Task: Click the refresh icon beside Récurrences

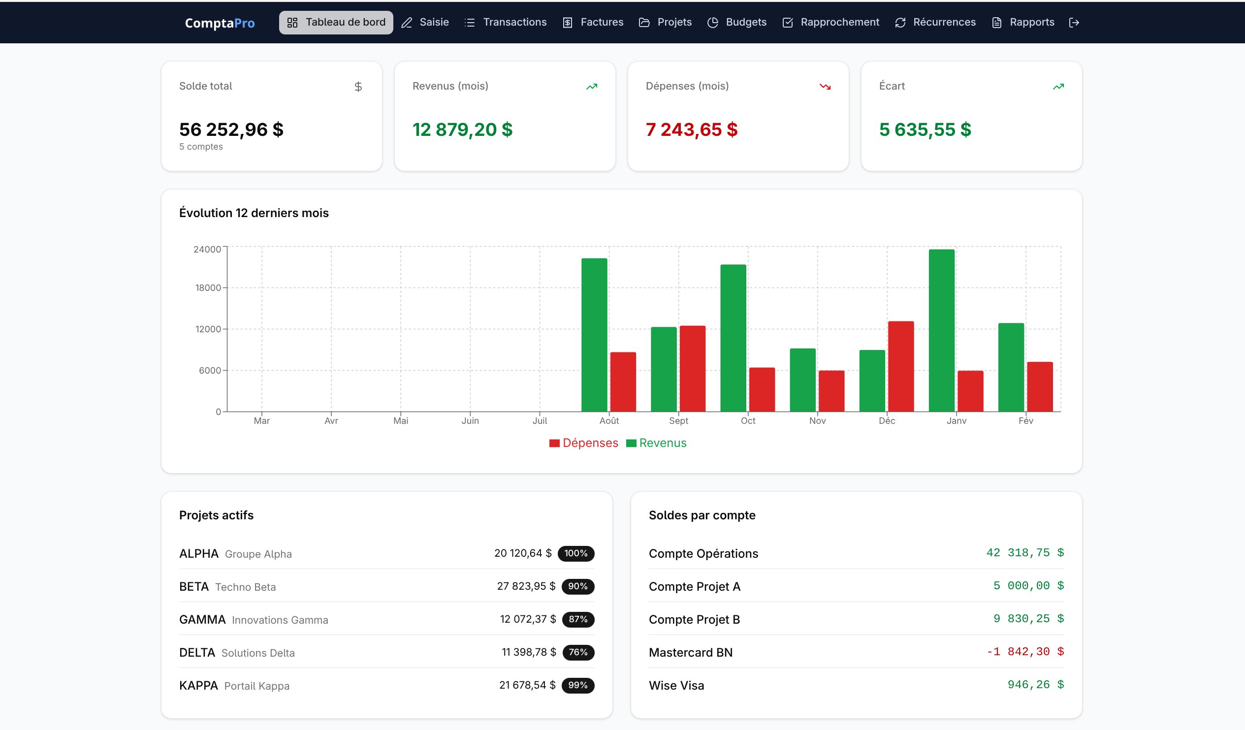Action: click(x=900, y=23)
